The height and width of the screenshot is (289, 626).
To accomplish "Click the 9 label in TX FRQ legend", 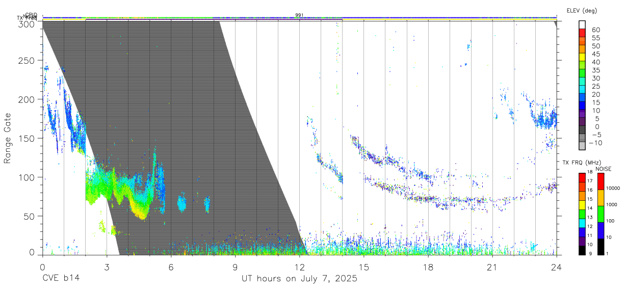I will tap(591, 253).
